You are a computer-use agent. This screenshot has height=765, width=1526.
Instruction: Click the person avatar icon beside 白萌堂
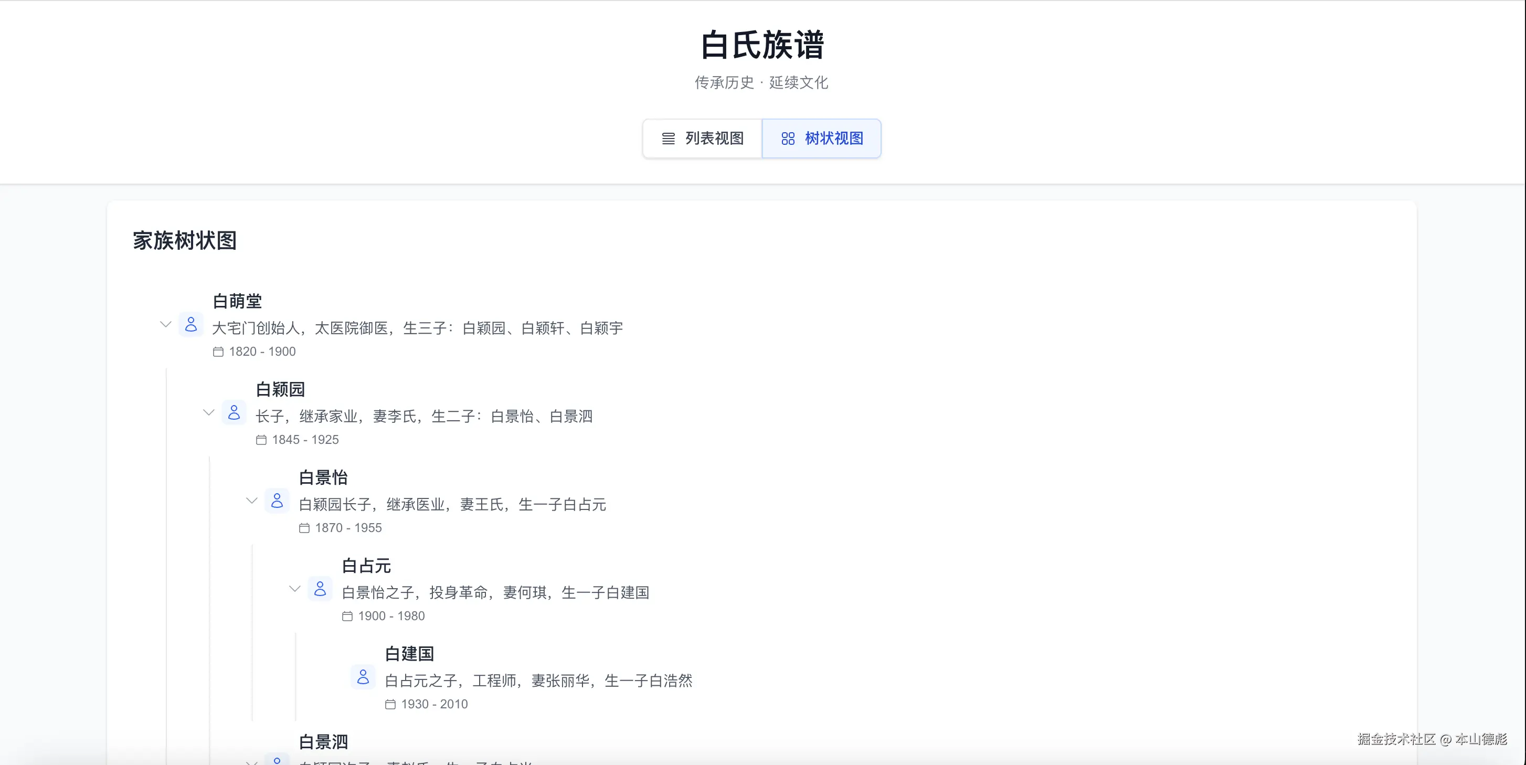tap(191, 324)
